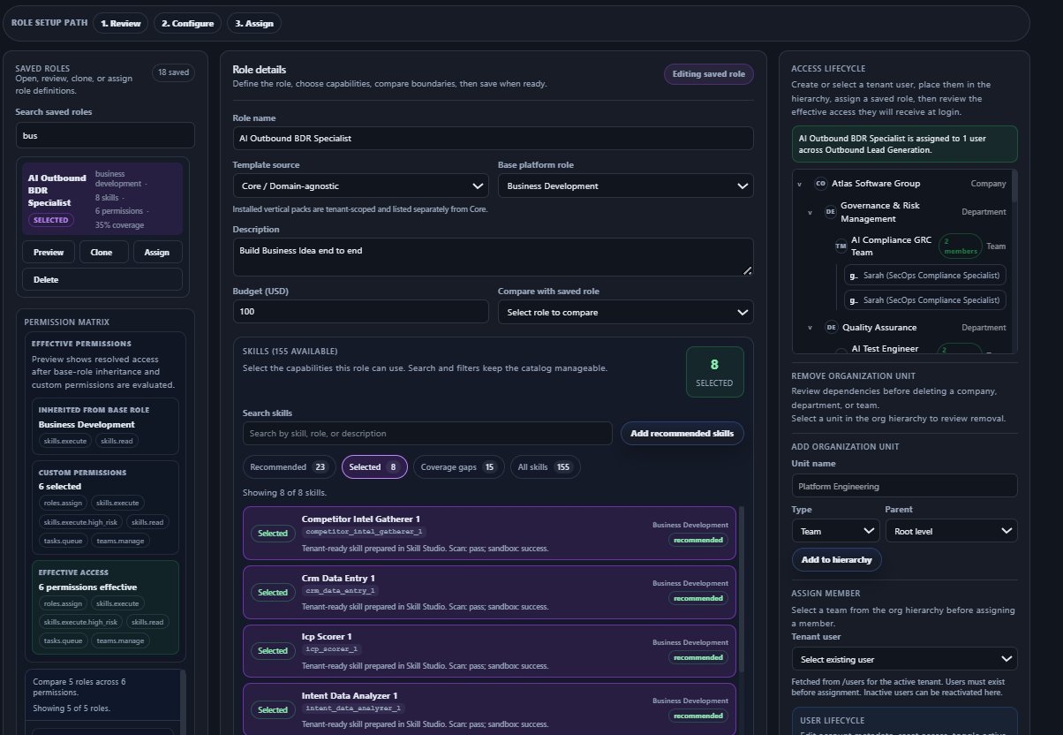Collapse the Atlas Software Group company node

click(799, 184)
